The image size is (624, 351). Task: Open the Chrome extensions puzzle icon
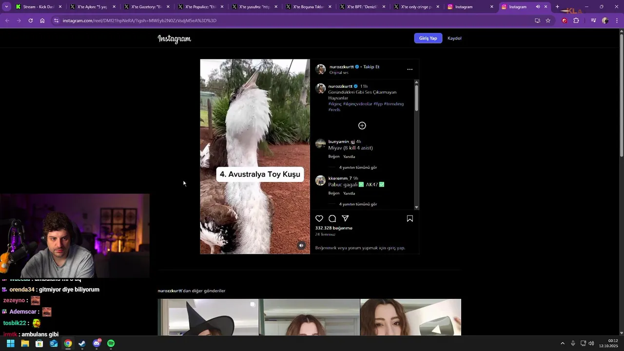point(576,20)
